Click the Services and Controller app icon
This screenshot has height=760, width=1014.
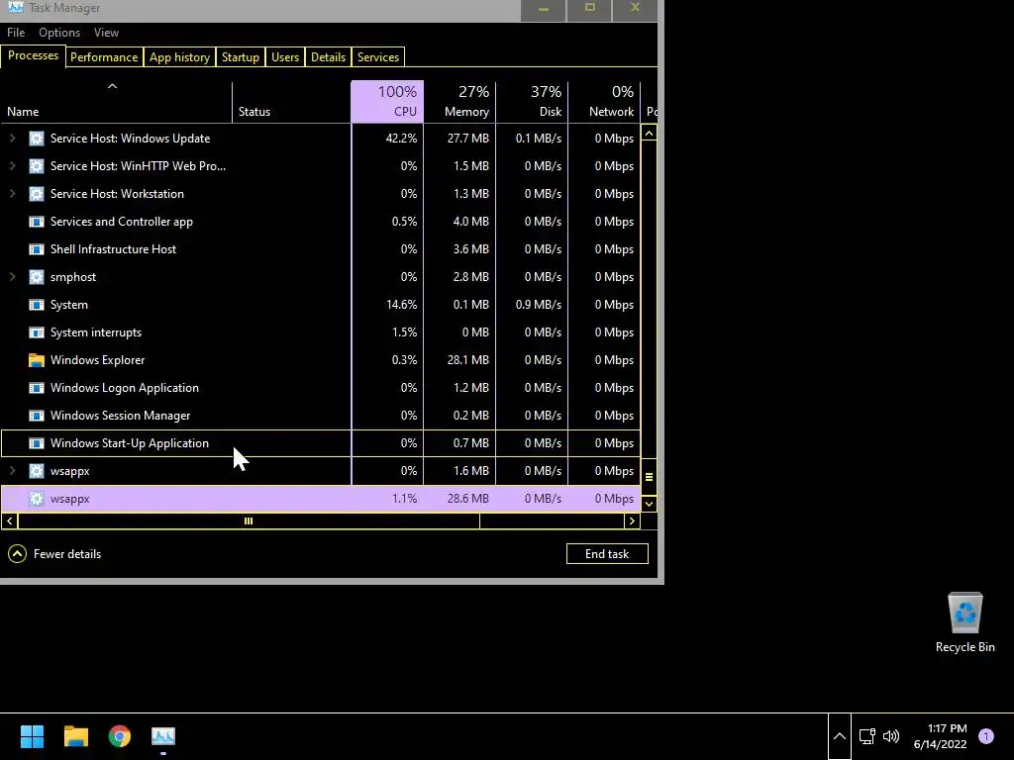tap(37, 222)
